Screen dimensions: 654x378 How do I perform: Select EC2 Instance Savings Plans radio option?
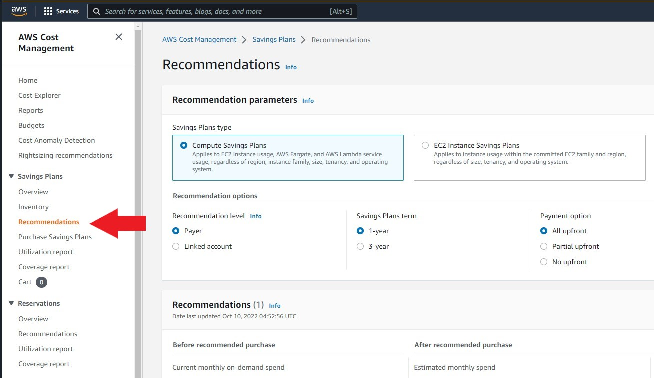425,145
